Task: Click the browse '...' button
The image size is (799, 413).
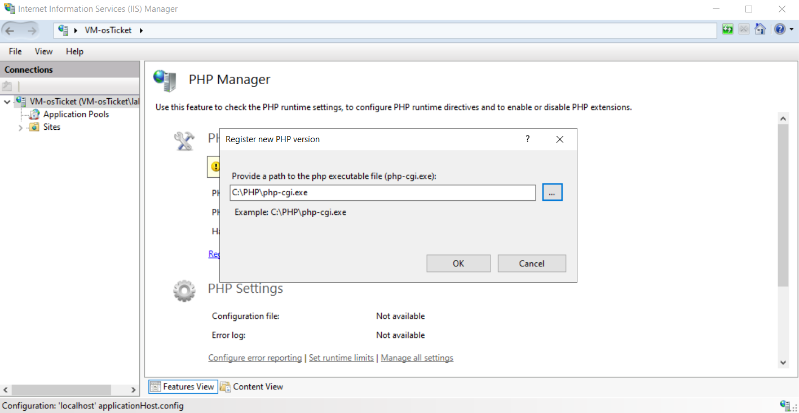Action: [553, 192]
